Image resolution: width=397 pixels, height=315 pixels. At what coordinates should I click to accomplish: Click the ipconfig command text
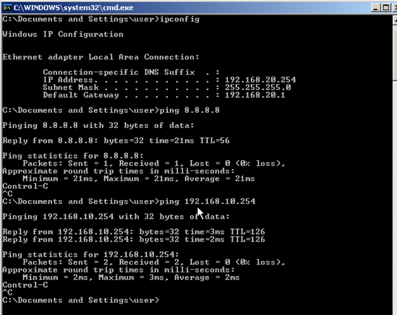[180, 19]
